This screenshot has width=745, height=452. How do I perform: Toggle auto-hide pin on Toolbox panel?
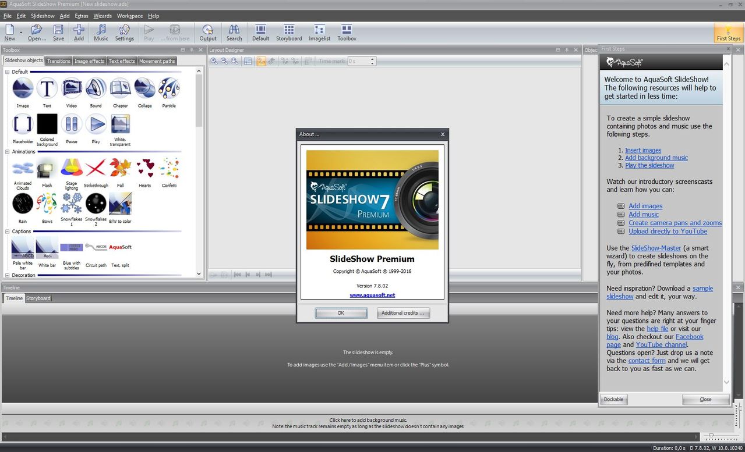[x=192, y=50]
